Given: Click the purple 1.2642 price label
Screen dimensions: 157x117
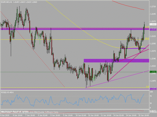Looking at the screenshot, I should point(153,29).
